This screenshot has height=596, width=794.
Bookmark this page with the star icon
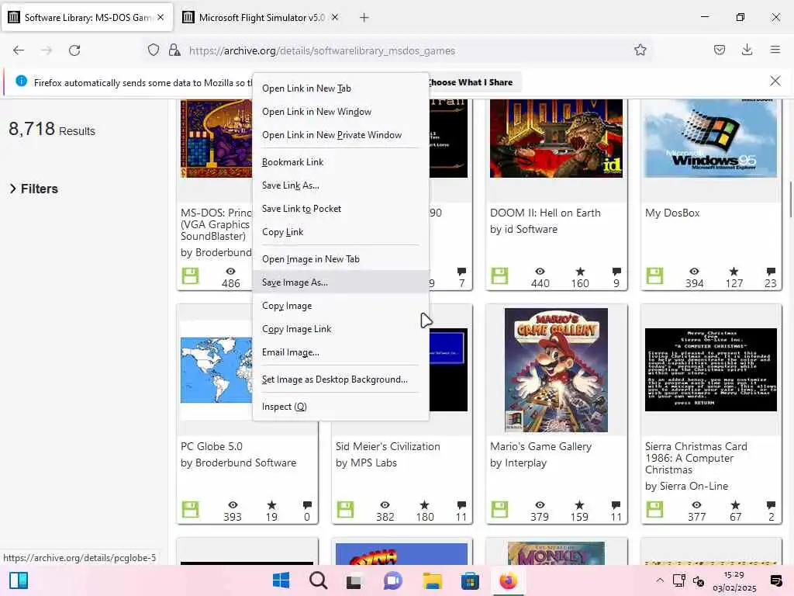pyautogui.click(x=640, y=50)
